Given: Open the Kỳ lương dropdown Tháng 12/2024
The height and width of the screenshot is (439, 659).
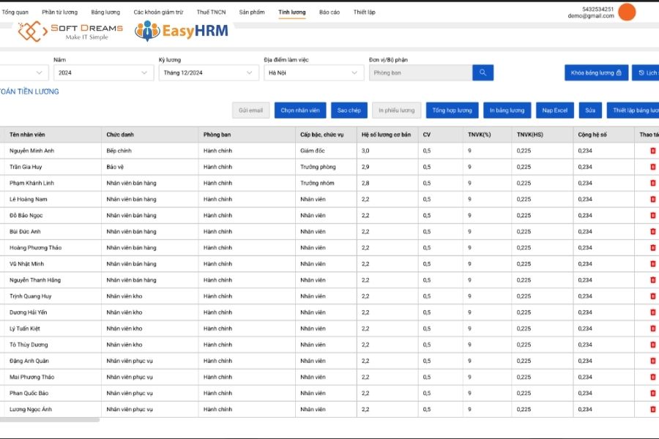Looking at the screenshot, I should coord(209,72).
